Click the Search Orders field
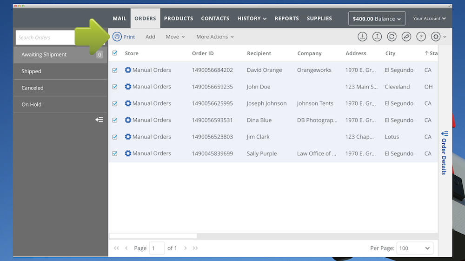This screenshot has height=261, width=465. pos(46,38)
